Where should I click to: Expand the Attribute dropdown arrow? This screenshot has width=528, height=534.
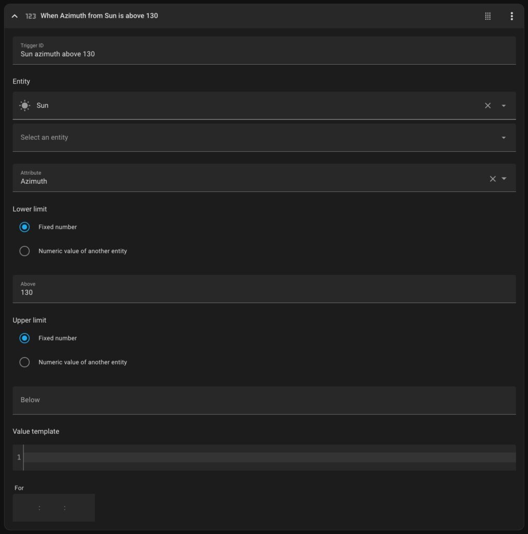tap(504, 178)
